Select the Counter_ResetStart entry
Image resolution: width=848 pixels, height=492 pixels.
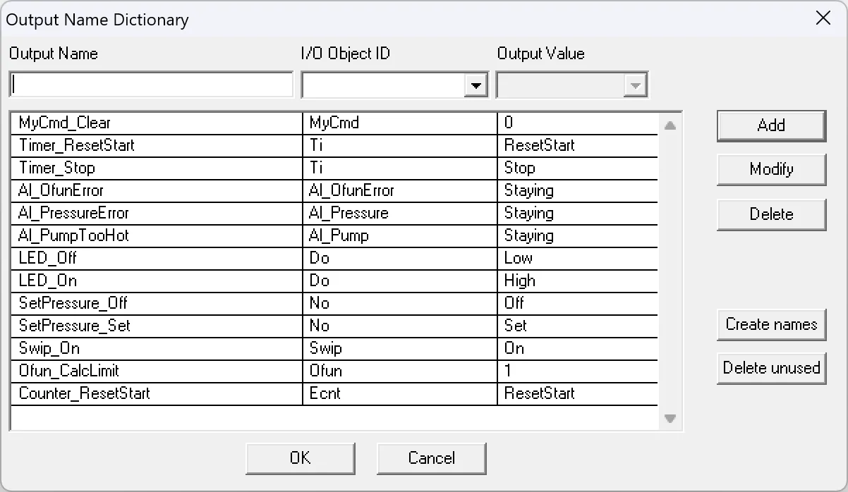coord(141,393)
